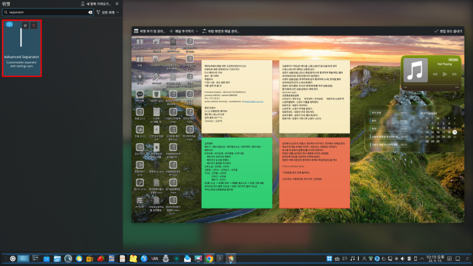Open 위젯 추가 및 관리 toolbar item
This screenshot has width=473, height=266.
[150, 31]
